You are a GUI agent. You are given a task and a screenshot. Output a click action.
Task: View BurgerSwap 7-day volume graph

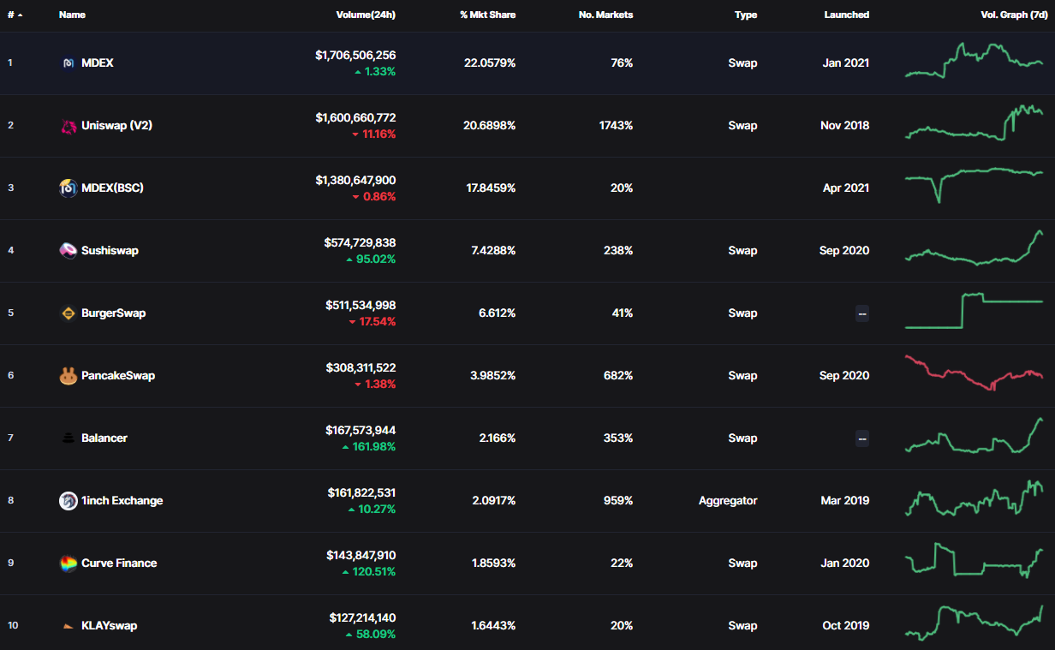tap(975, 311)
